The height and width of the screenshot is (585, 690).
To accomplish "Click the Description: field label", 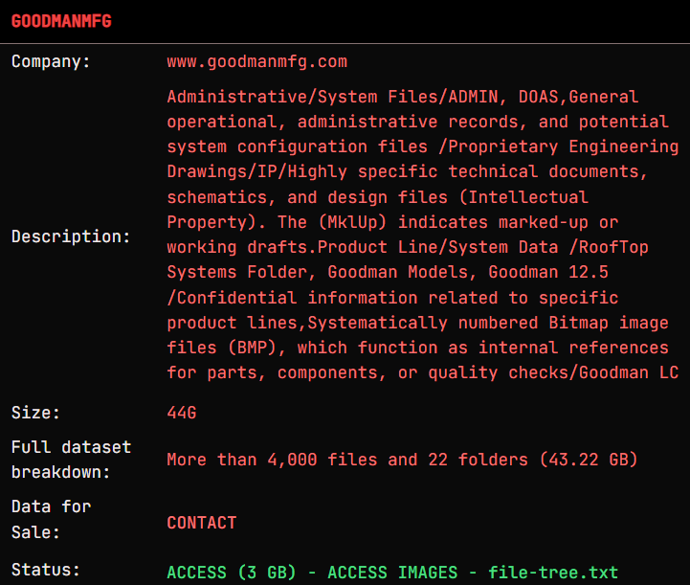I will pos(71,236).
